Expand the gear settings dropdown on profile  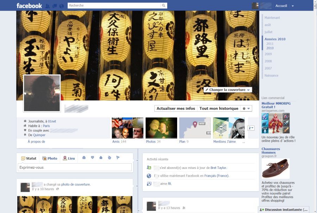[x=247, y=109]
